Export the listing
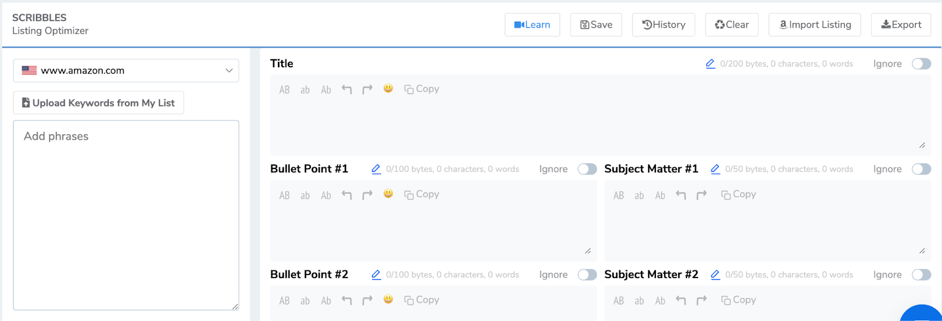Image resolution: width=942 pixels, height=321 pixels. (x=901, y=25)
